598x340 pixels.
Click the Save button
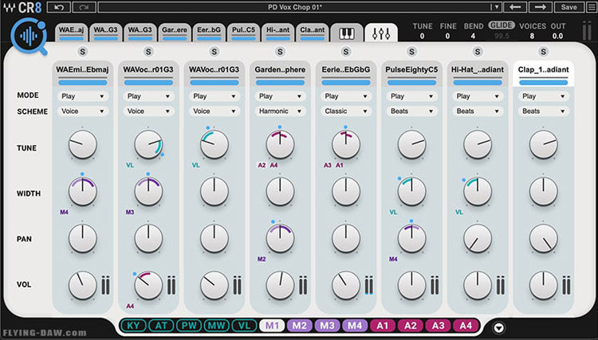click(x=568, y=7)
